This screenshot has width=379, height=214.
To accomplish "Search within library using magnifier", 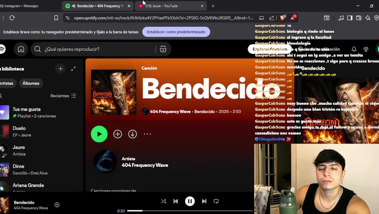I will 1,96.
